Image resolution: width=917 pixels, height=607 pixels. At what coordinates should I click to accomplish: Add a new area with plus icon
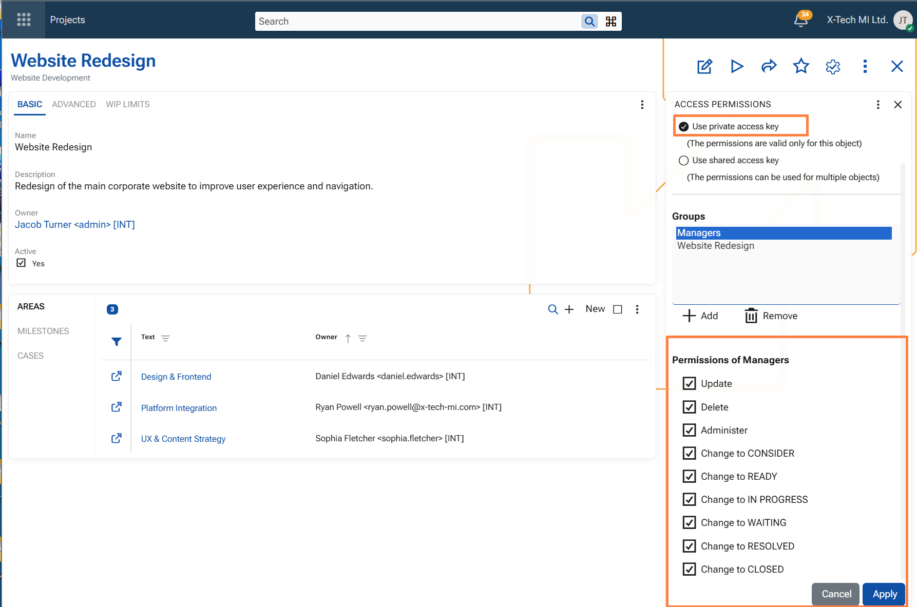point(569,309)
